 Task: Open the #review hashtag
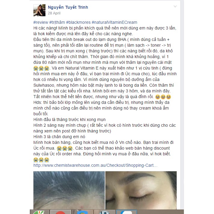pos(41,22)
